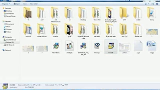Viewport: 160px width, 90px height.
Task: Select the GTA folder
Action: (x=124, y=14)
